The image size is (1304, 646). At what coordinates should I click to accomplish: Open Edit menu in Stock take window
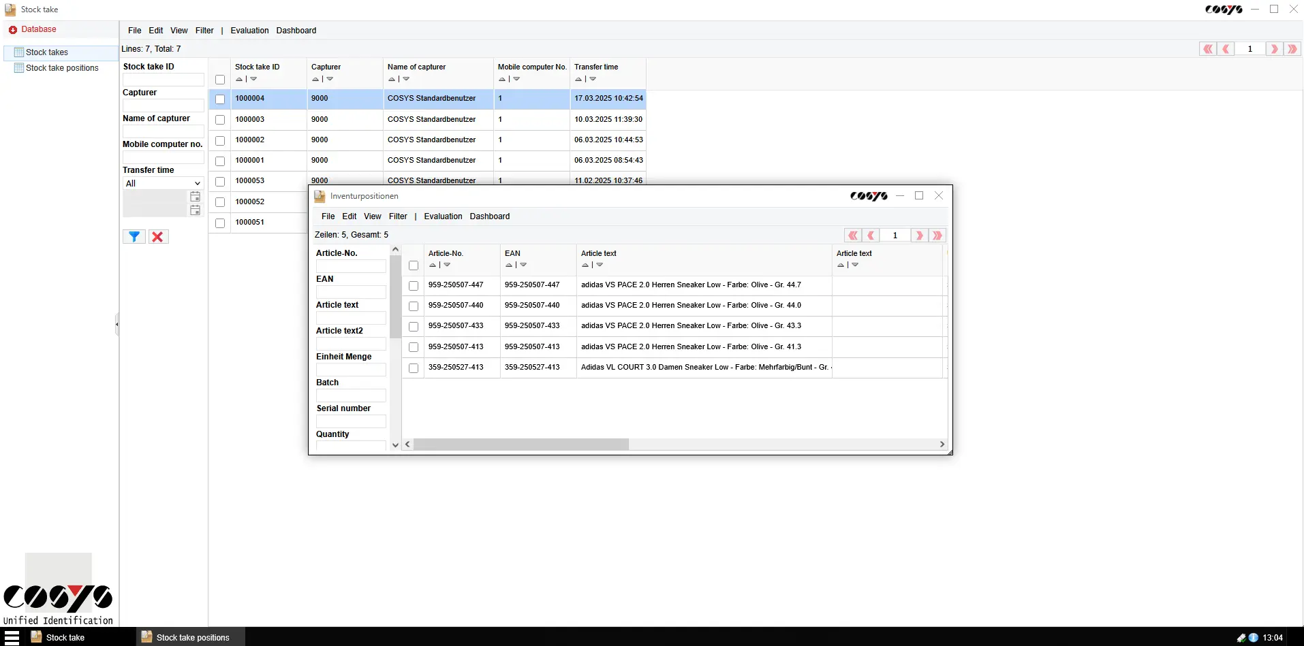156,31
